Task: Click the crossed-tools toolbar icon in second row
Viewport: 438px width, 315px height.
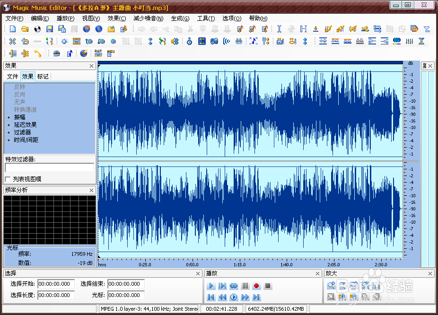Action: click(x=13, y=41)
